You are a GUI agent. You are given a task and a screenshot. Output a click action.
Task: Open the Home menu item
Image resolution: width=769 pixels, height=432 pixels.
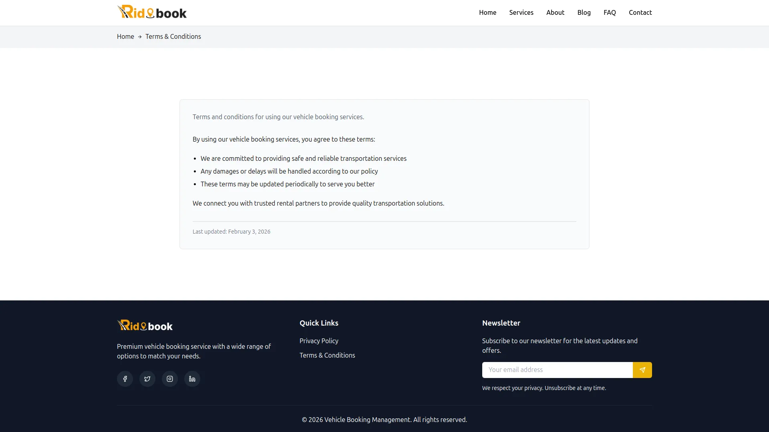tap(487, 12)
